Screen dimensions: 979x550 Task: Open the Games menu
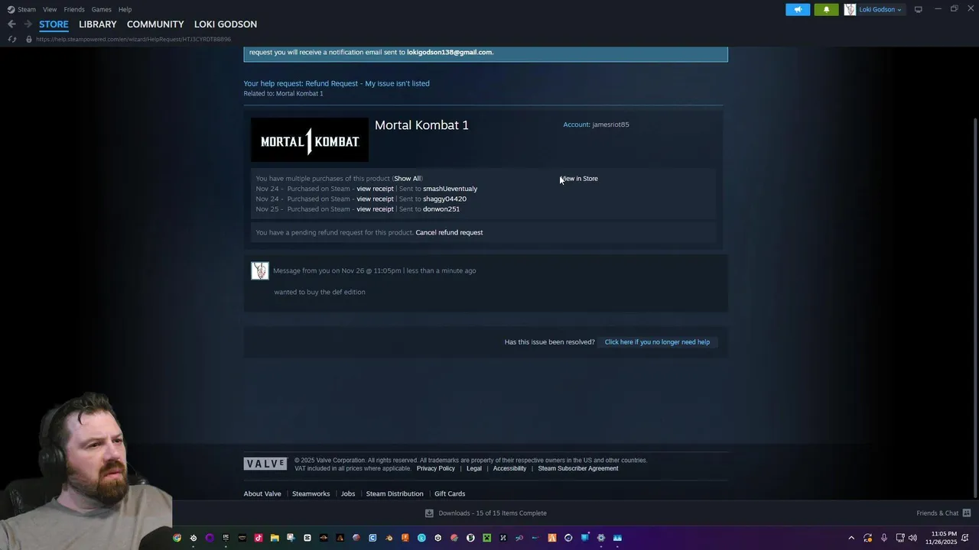pos(102,9)
